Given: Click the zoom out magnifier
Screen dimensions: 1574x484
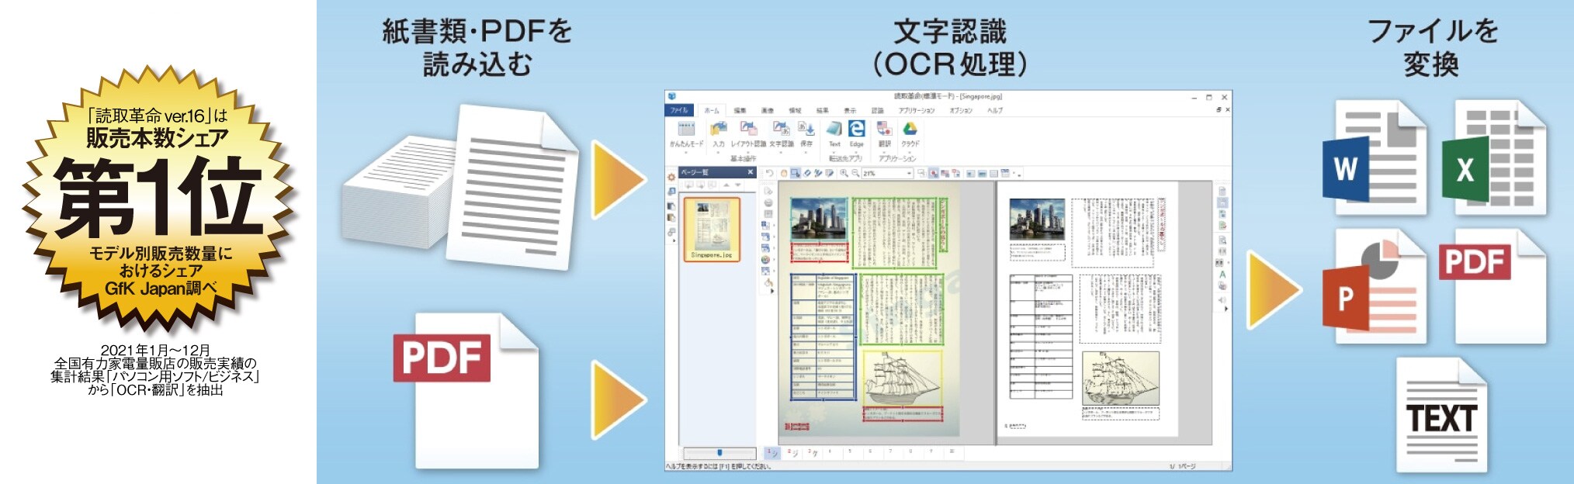Looking at the screenshot, I should pyautogui.click(x=855, y=174).
